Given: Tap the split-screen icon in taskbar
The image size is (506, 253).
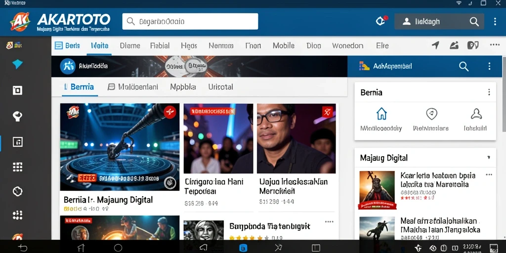Looking at the screenshot, I should coord(316,248).
